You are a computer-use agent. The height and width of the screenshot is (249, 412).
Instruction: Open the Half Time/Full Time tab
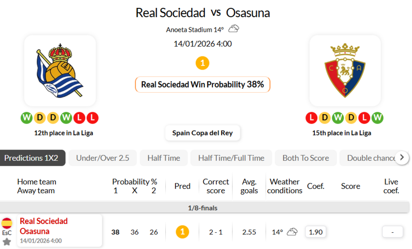pyautogui.click(x=231, y=158)
